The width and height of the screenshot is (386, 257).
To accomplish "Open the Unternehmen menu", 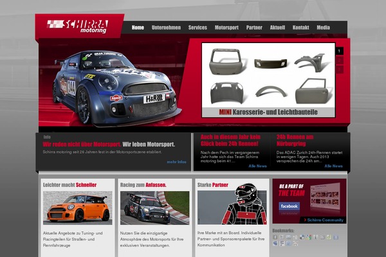I will point(166,28).
